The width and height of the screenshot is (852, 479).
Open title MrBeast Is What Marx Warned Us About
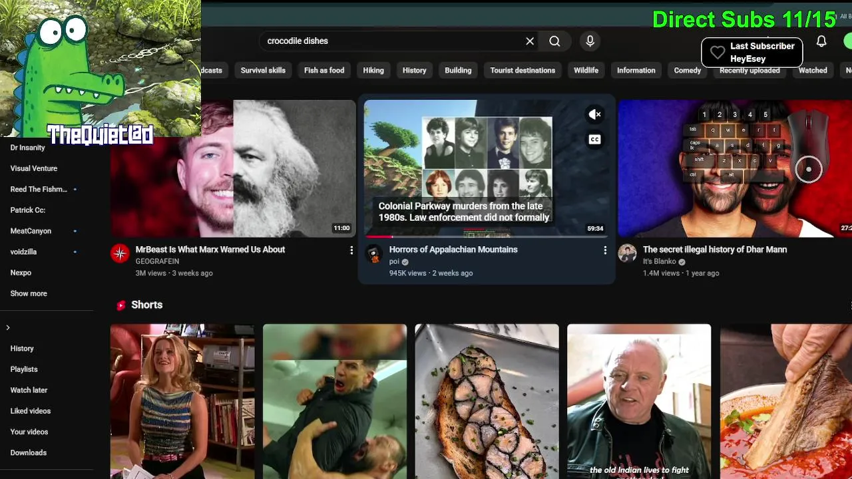pyautogui.click(x=210, y=249)
